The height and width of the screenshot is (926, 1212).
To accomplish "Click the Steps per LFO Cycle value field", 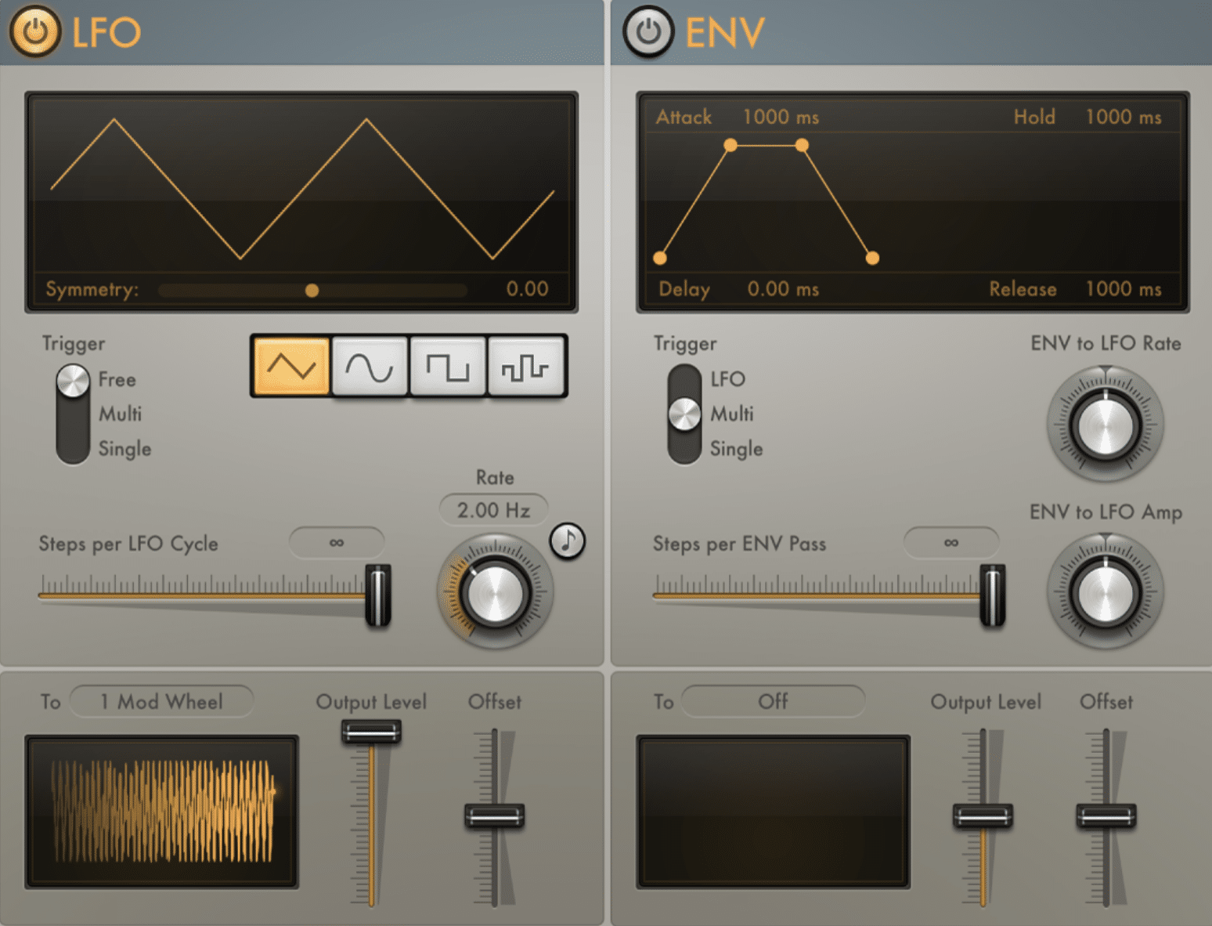I will [x=337, y=542].
